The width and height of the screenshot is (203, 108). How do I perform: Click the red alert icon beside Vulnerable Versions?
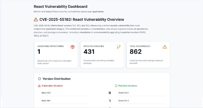[x=39, y=86]
